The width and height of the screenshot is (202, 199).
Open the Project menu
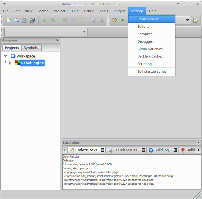59,11
